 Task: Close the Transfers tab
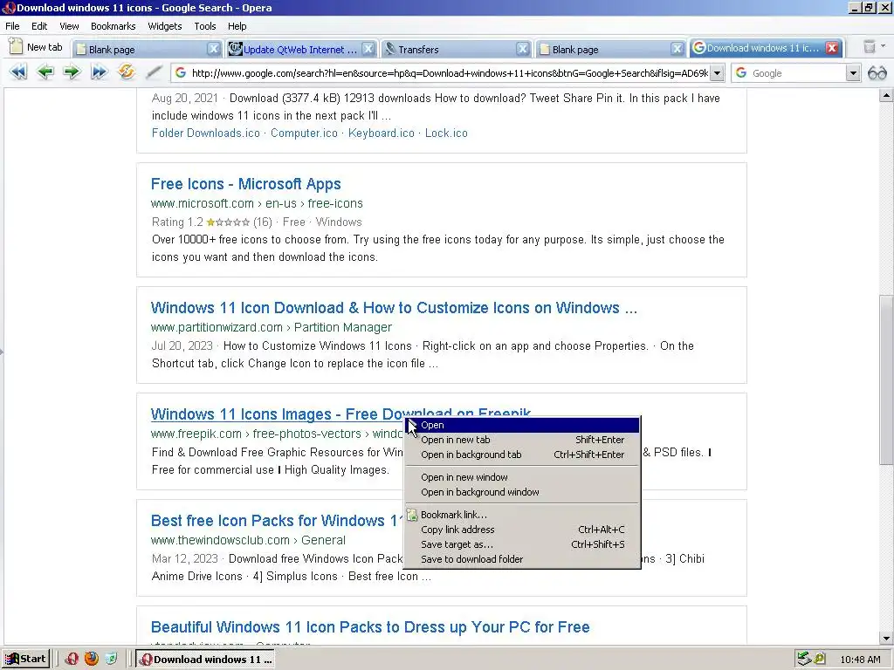point(522,49)
